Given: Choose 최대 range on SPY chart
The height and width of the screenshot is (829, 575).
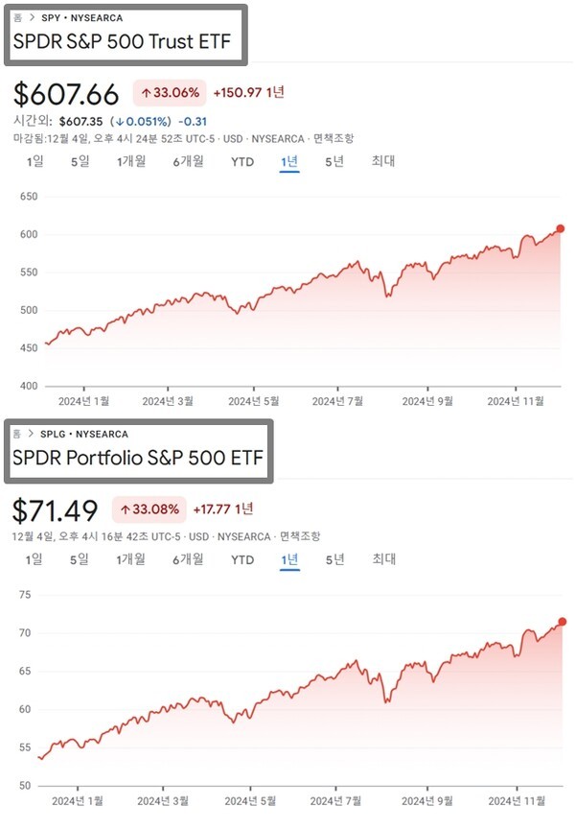Looking at the screenshot, I should click(383, 161).
